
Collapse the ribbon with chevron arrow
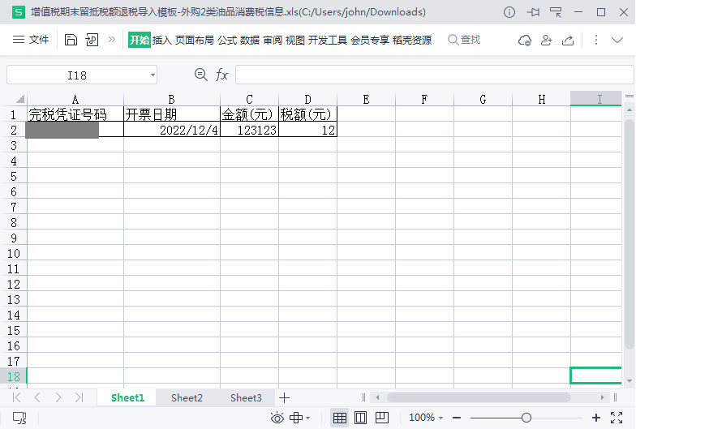tap(617, 40)
